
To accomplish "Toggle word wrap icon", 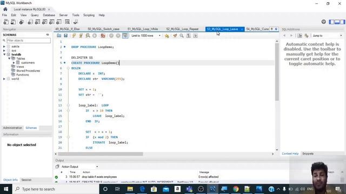I will 195,36.
